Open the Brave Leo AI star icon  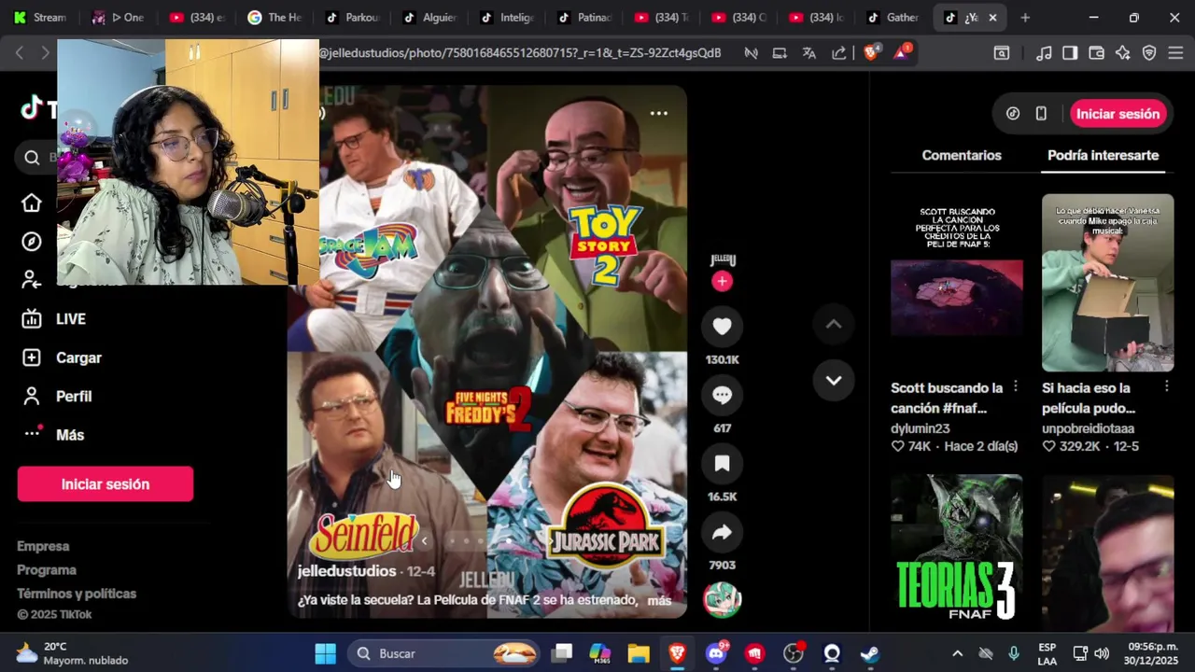pyautogui.click(x=1123, y=53)
